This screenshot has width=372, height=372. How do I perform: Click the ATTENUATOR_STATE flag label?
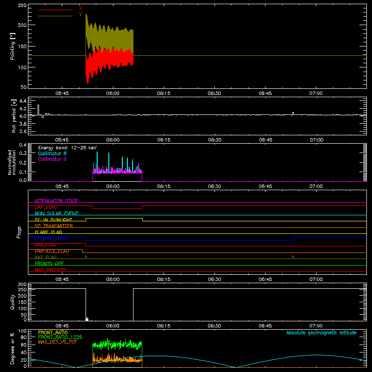tap(56, 201)
